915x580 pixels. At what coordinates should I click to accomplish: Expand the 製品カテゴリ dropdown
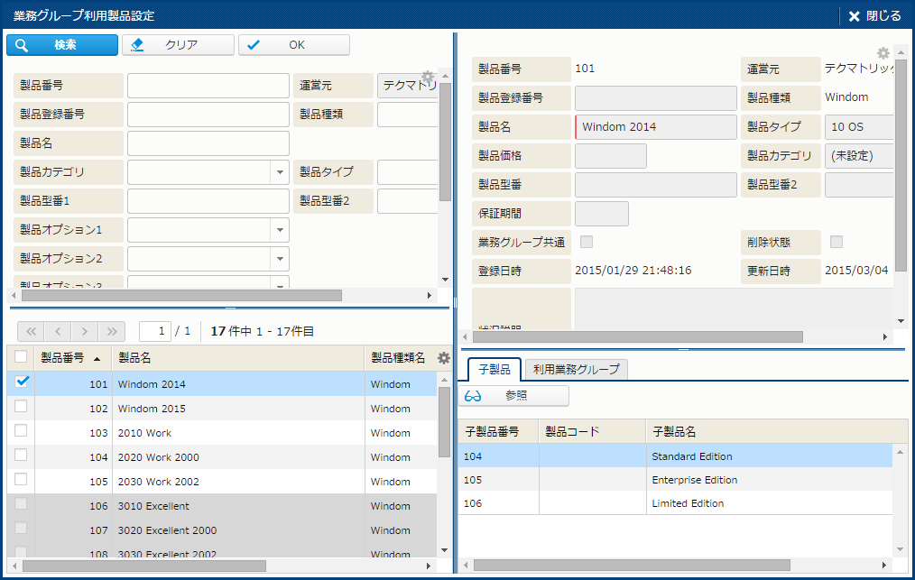278,172
